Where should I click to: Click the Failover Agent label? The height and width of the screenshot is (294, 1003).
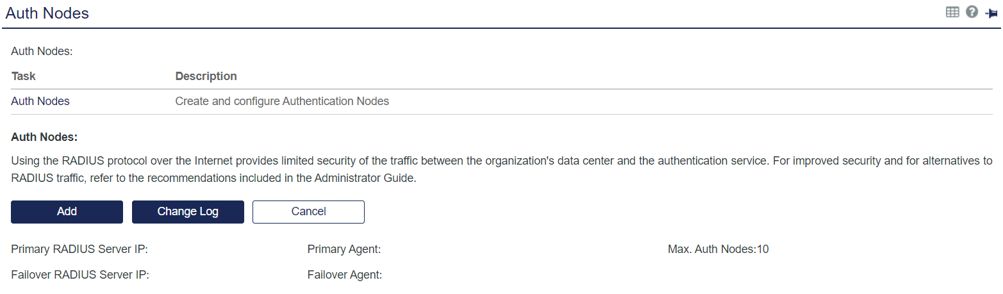[345, 275]
